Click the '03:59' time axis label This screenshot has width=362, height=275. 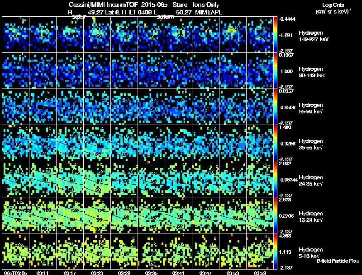coord(260,273)
